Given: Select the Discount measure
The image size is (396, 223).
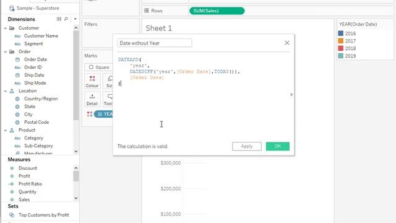Looking at the screenshot, I should pos(27,168).
